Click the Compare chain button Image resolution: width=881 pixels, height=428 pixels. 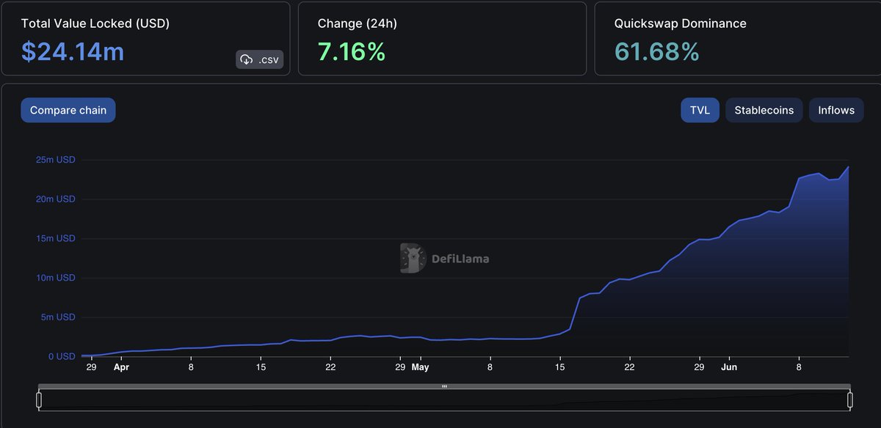coord(68,110)
